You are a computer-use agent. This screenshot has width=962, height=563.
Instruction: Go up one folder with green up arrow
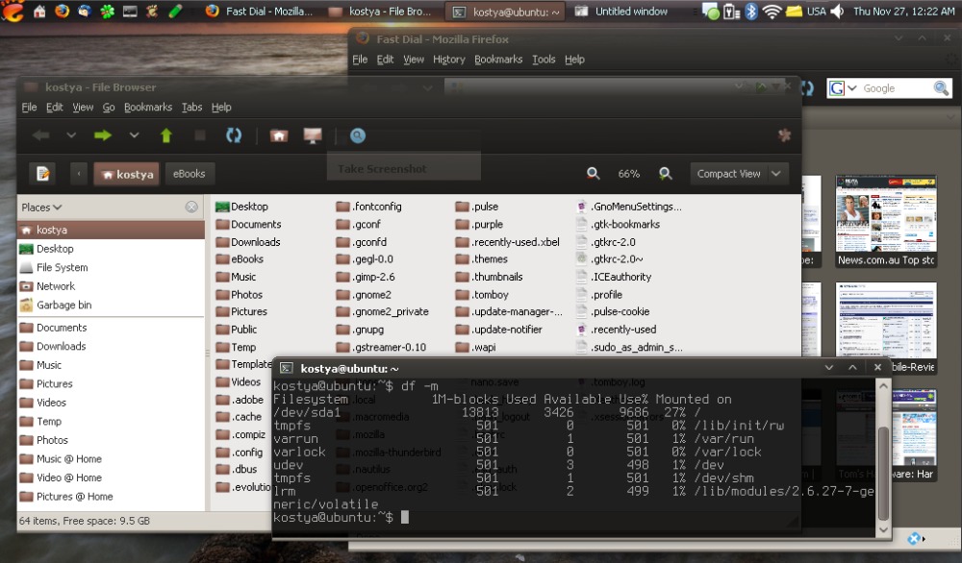[x=166, y=135]
